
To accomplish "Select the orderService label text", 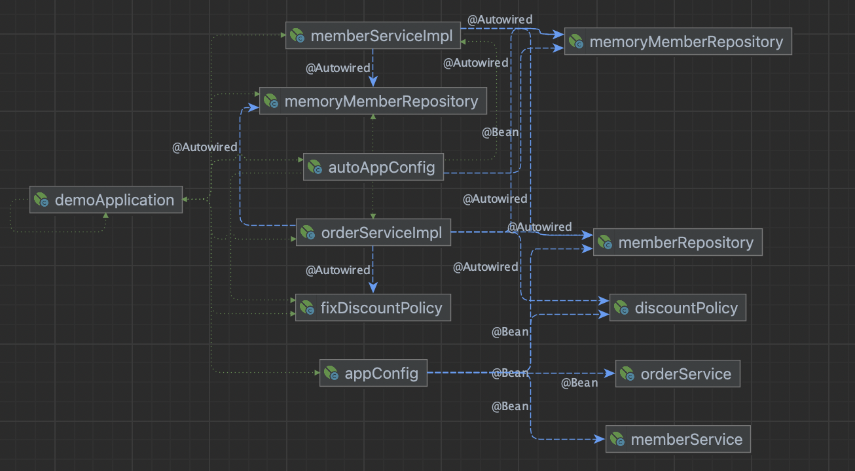I will [x=686, y=374].
